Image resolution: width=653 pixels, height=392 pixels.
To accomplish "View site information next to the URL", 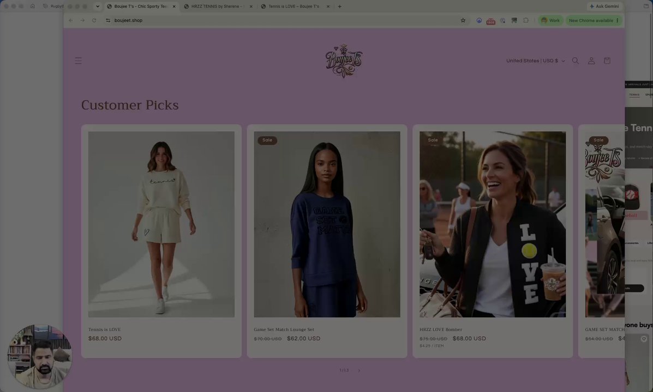I will (x=108, y=20).
